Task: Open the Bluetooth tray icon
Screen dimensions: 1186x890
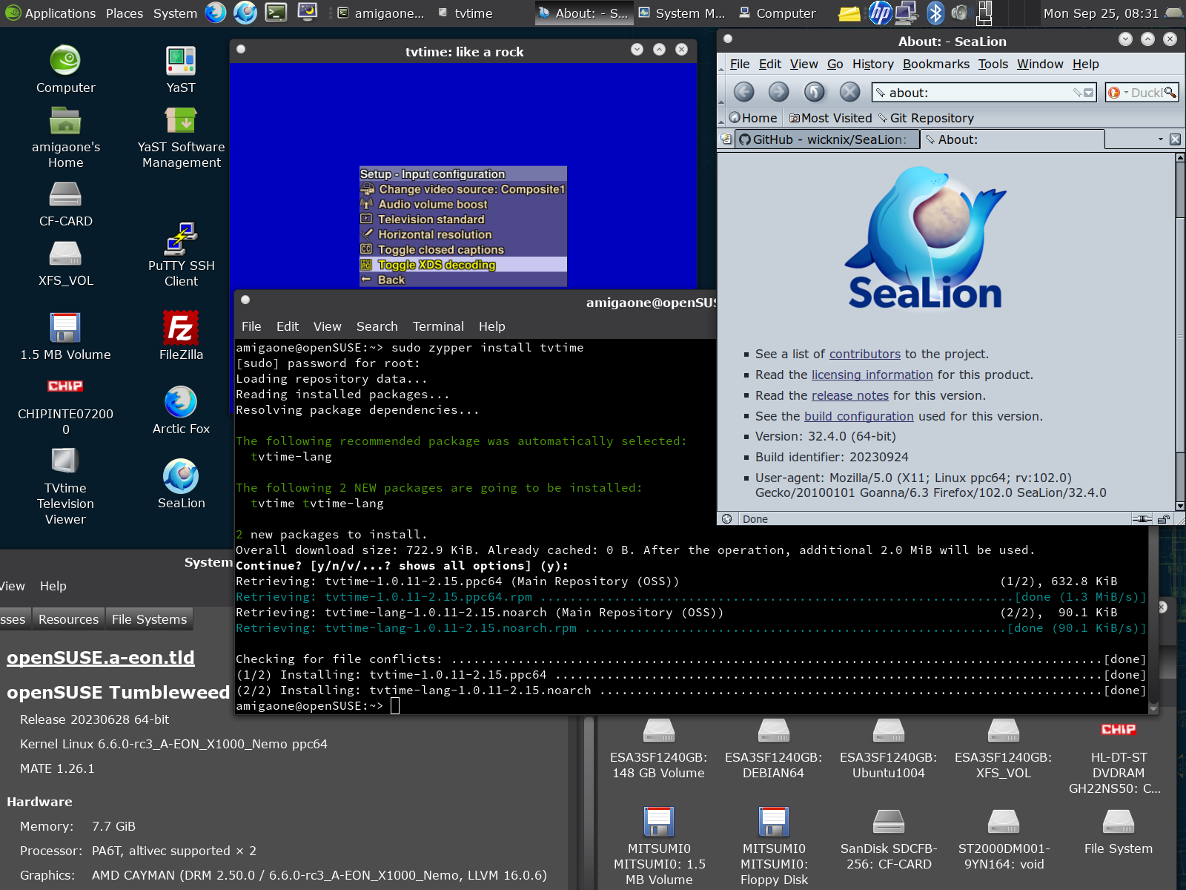Action: pyautogui.click(x=935, y=13)
